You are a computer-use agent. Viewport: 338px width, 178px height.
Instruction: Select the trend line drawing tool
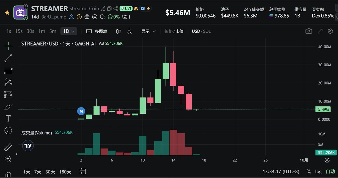pos(8,58)
